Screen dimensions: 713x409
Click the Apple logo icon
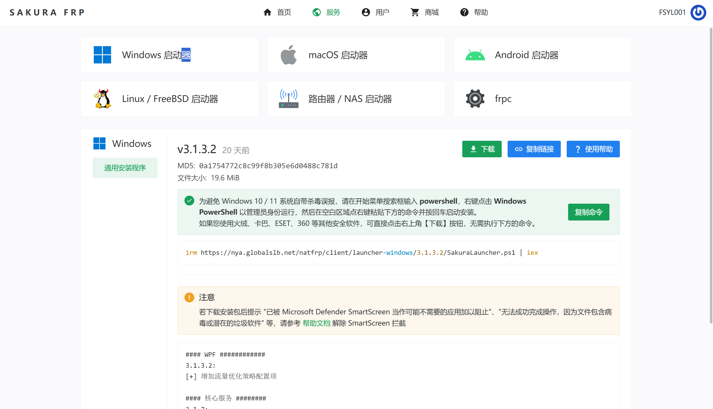(x=289, y=55)
